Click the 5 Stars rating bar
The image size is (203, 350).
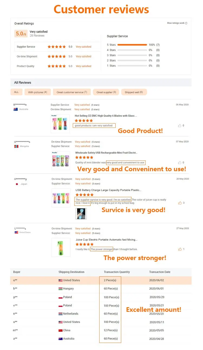point(132,45)
